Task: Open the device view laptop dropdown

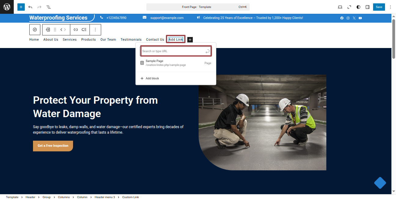Action: [x=340, y=7]
